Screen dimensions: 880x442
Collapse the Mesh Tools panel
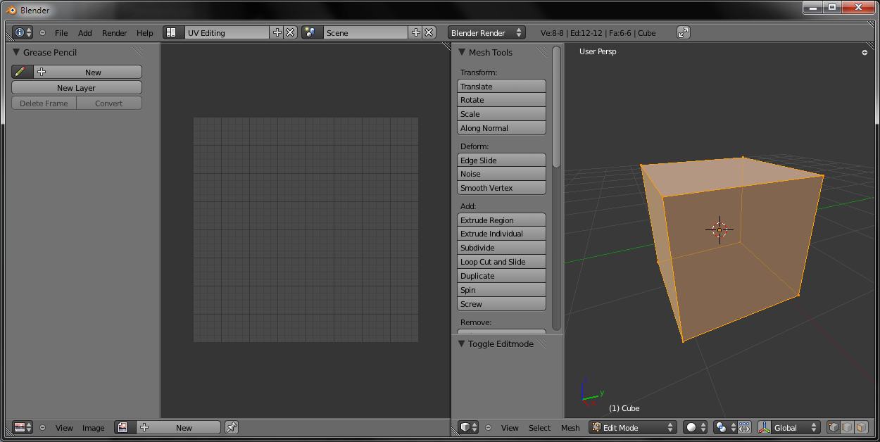pyautogui.click(x=463, y=52)
